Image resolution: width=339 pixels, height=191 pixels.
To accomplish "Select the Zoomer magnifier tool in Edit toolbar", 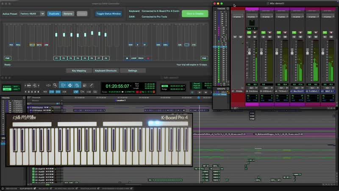I will pos(55,85).
